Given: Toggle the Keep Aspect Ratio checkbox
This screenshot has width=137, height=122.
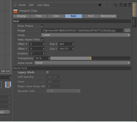Looking at the screenshot, I should point(42,40).
